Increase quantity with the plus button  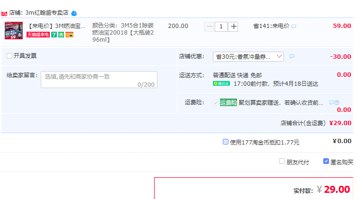coord(233,27)
